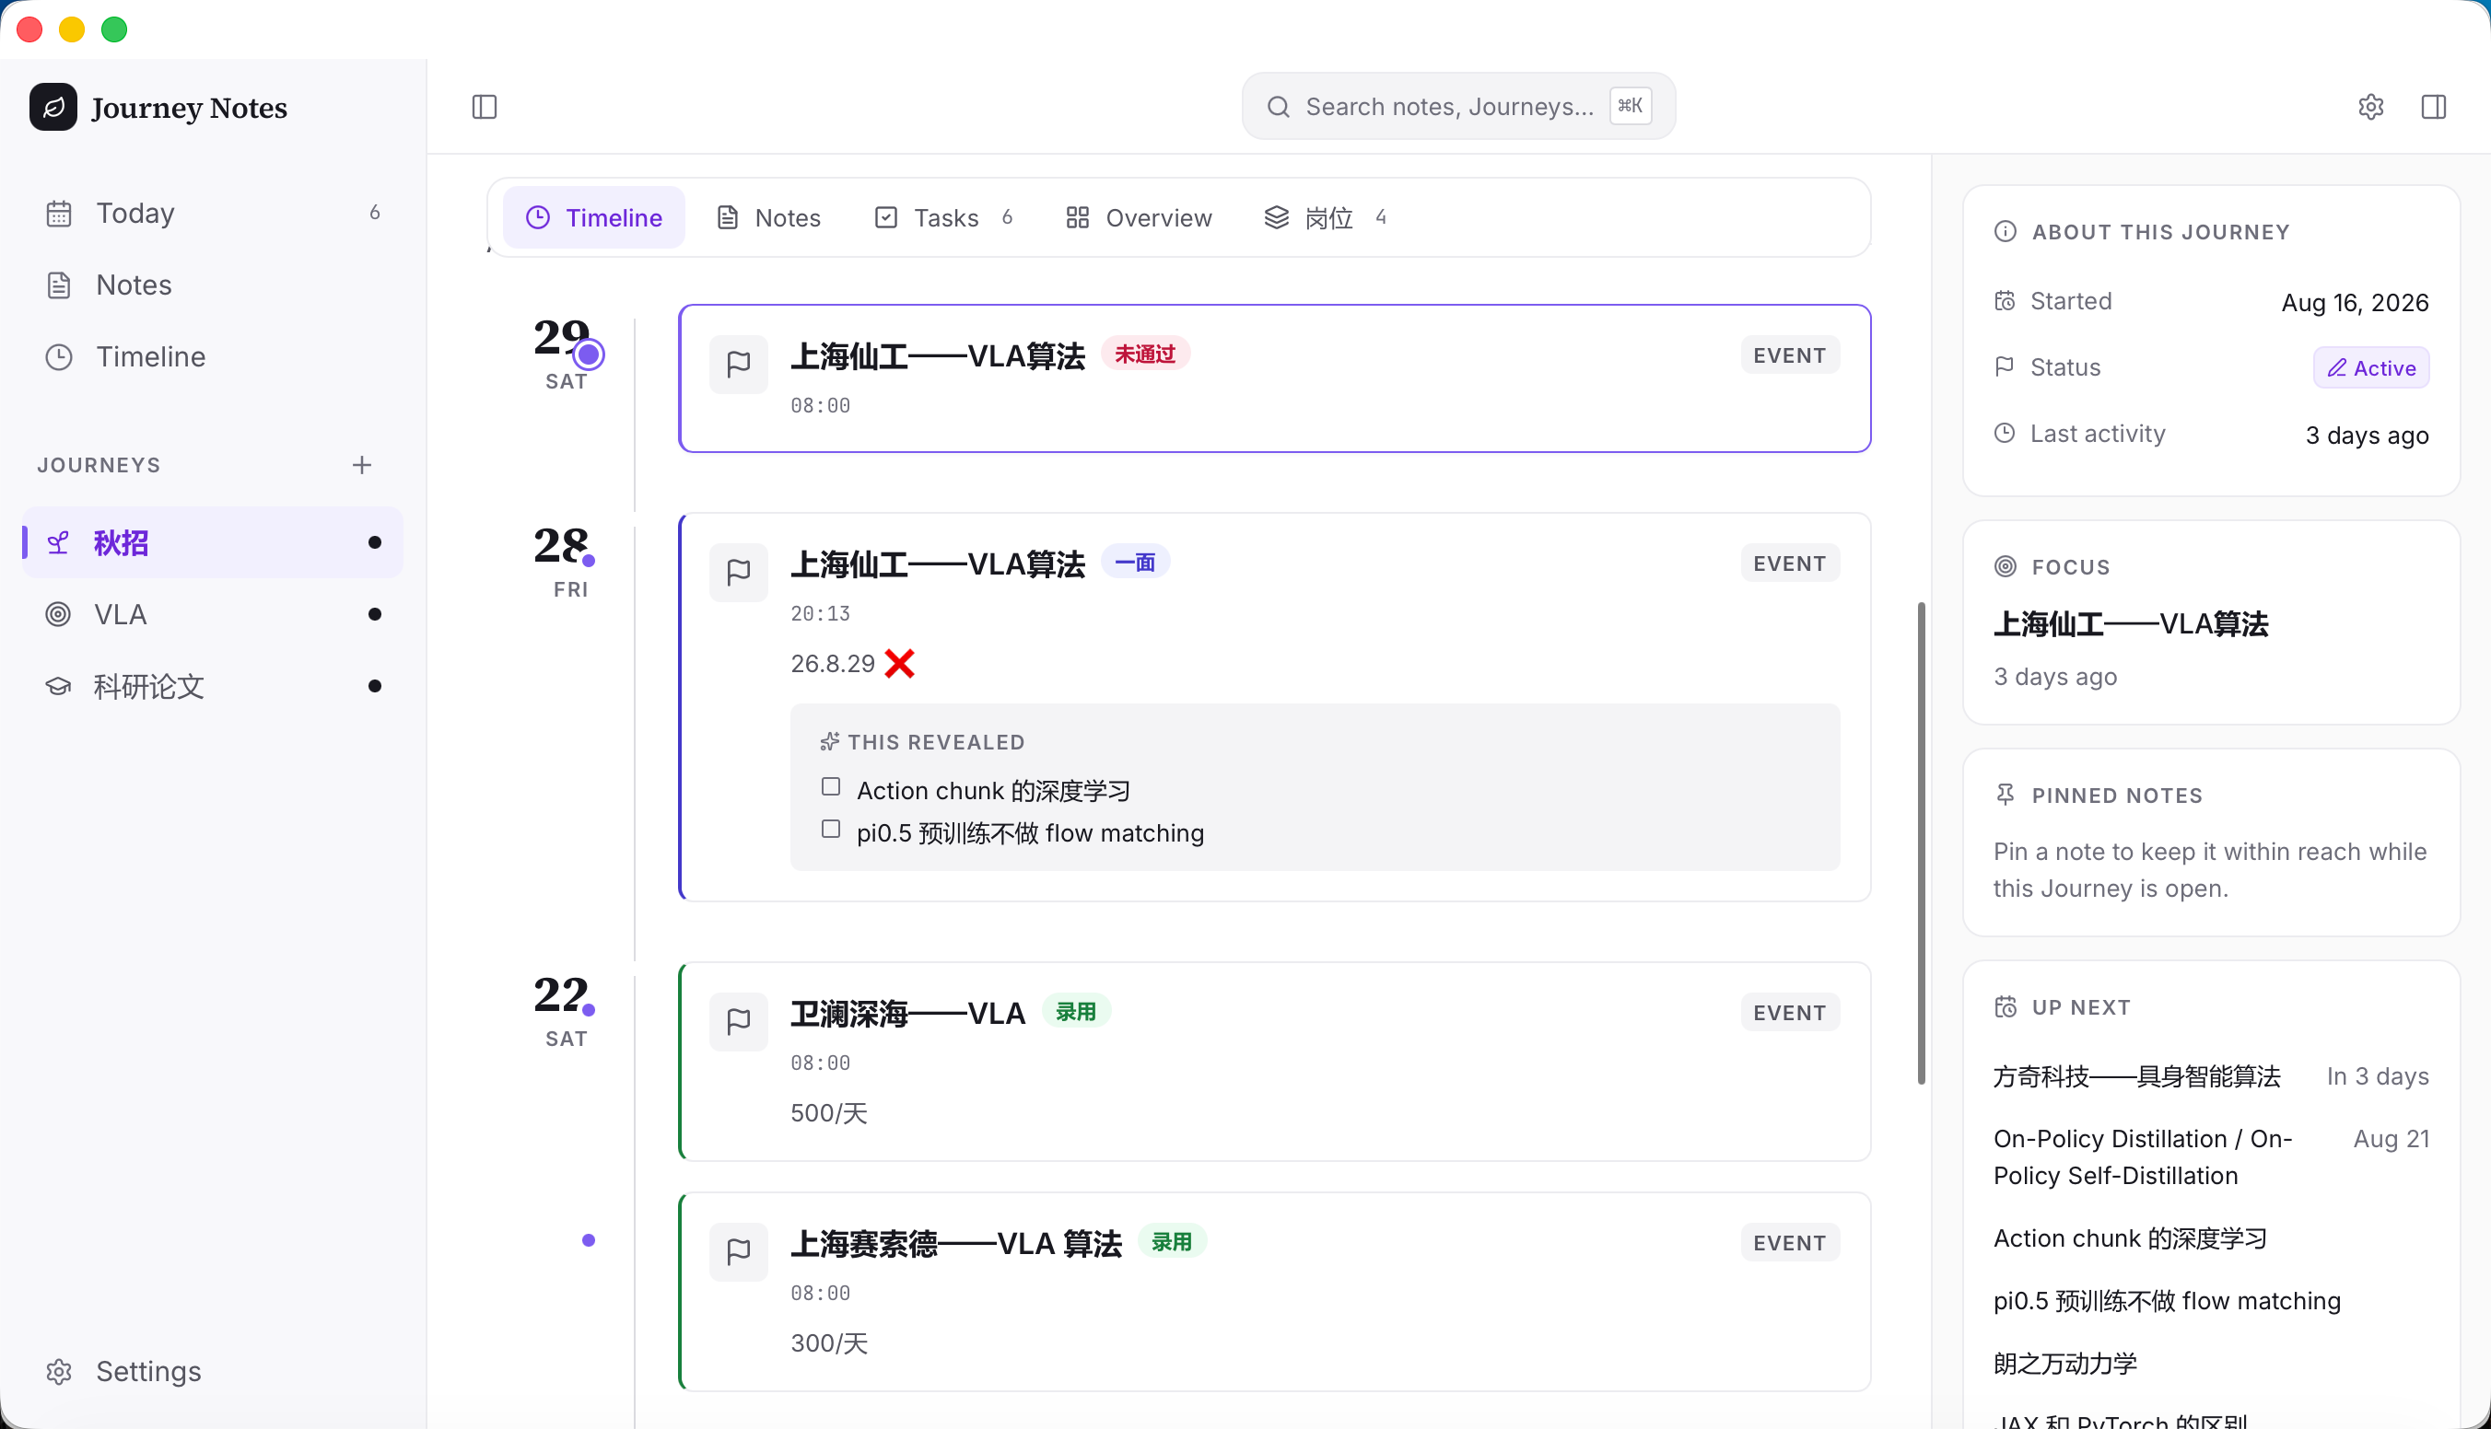Screen dimensions: 2491x1429
Task: Click flag icon on 卫澜深海——VLA event
Action: pyautogui.click(x=739, y=1022)
